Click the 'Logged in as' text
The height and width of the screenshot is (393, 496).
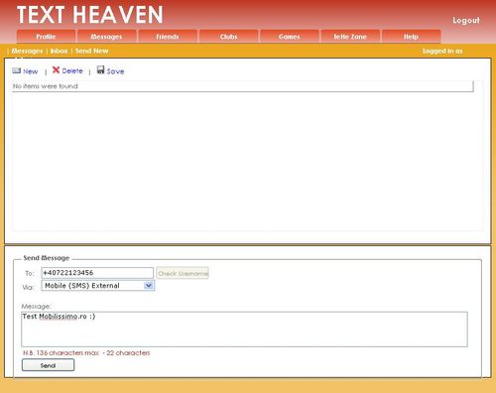point(442,51)
